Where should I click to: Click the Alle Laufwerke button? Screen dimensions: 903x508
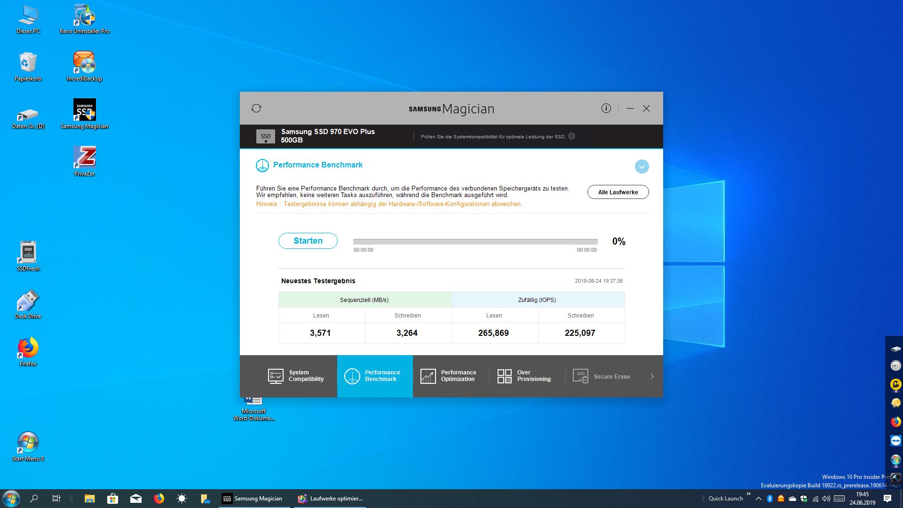click(x=618, y=192)
